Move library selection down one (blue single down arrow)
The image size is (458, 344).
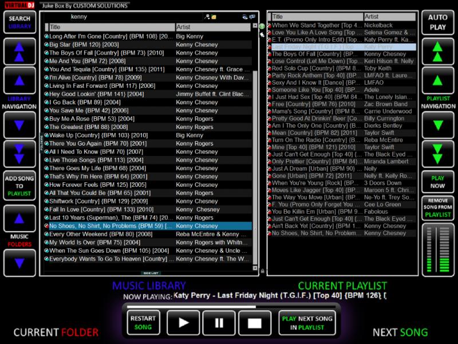point(19,125)
